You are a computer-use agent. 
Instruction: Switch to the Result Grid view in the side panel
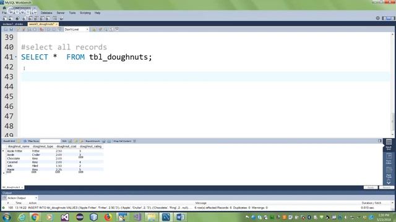click(389, 144)
